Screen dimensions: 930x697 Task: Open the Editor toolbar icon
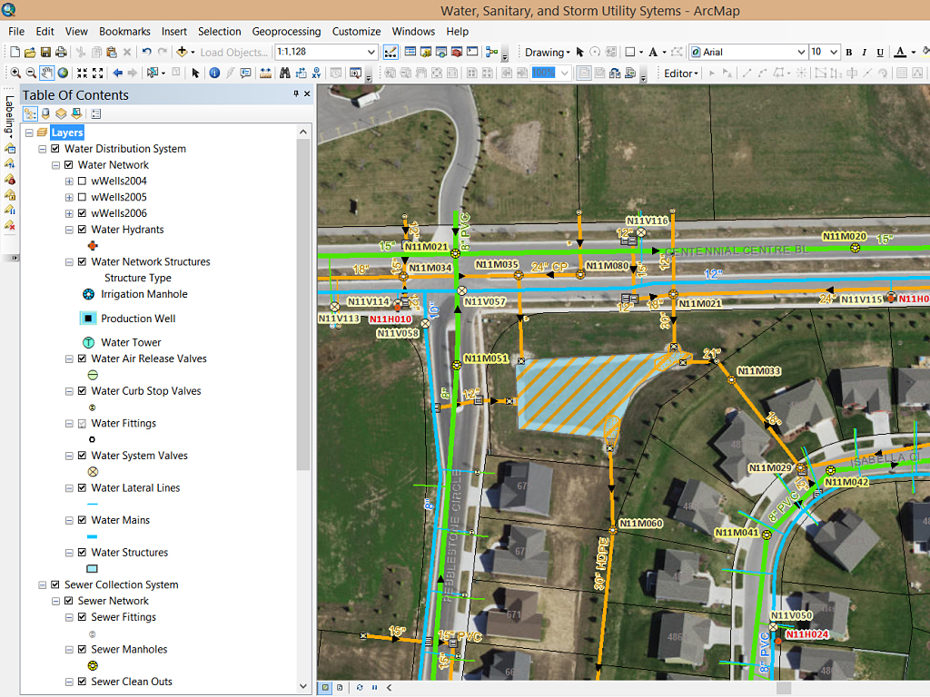click(391, 52)
